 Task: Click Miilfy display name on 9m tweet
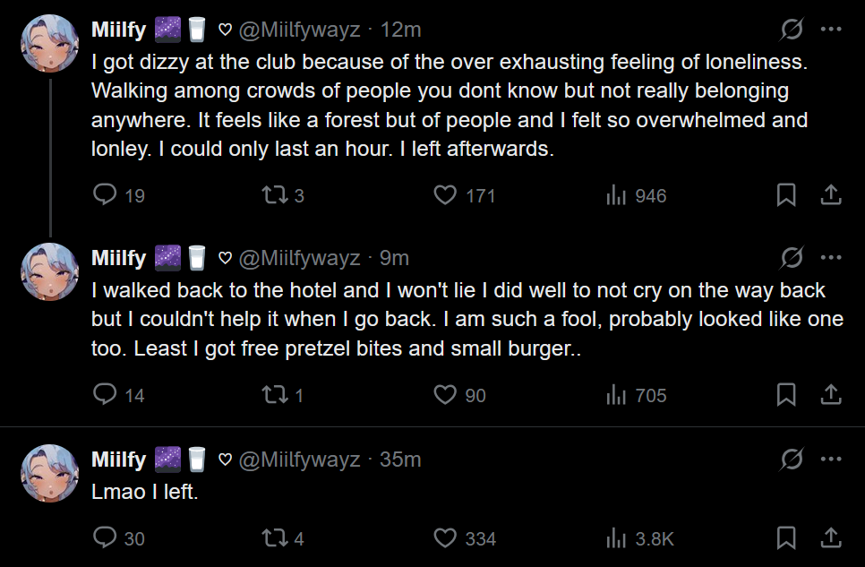(x=118, y=258)
